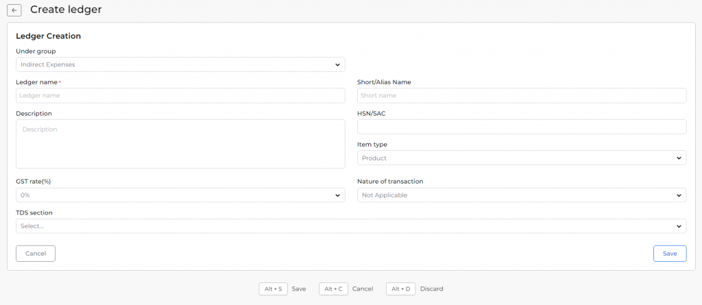702x305 pixels.
Task: Click the Alt + C shortcut key badge
Action: 334,289
